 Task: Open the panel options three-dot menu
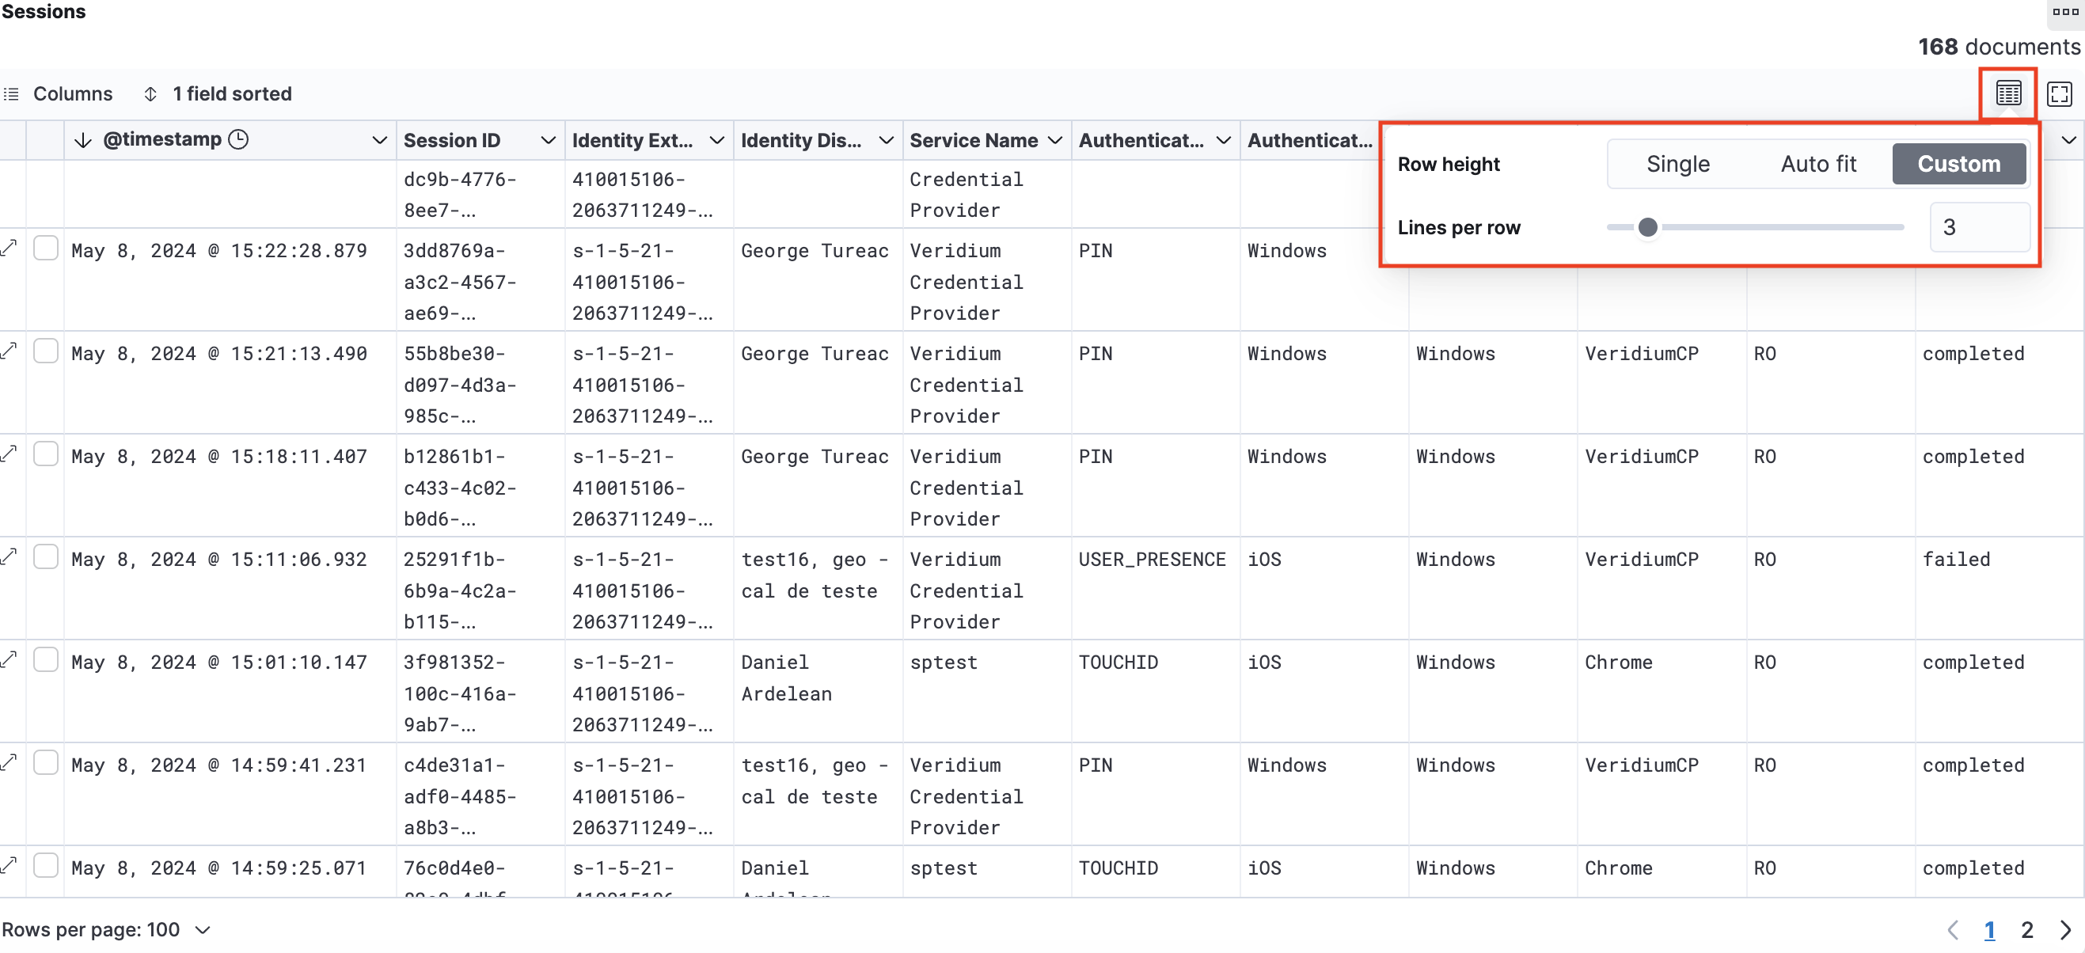[x=2064, y=11]
